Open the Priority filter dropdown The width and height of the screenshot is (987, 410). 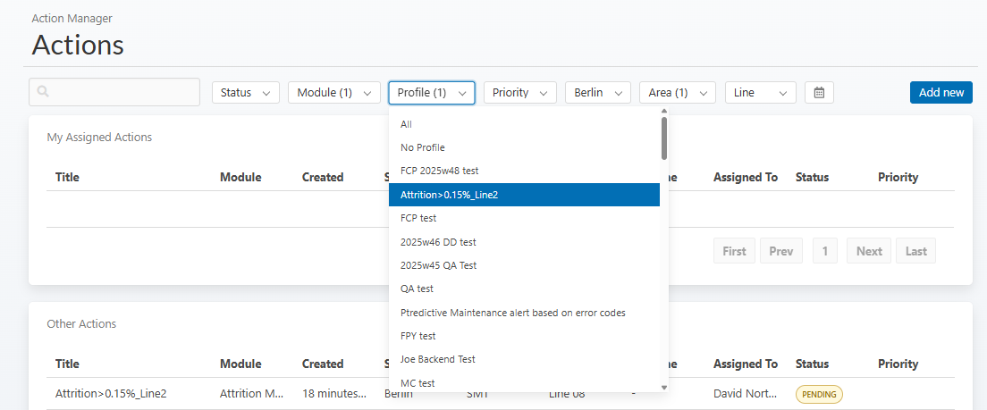click(x=519, y=93)
